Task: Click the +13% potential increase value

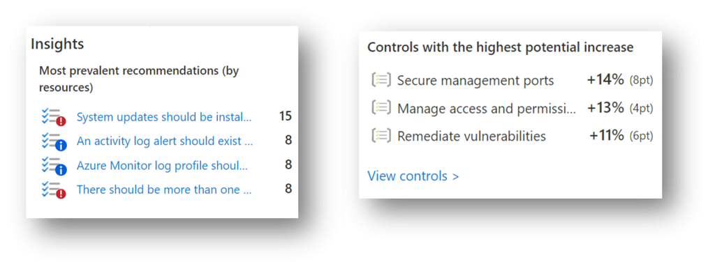Action: tap(605, 108)
